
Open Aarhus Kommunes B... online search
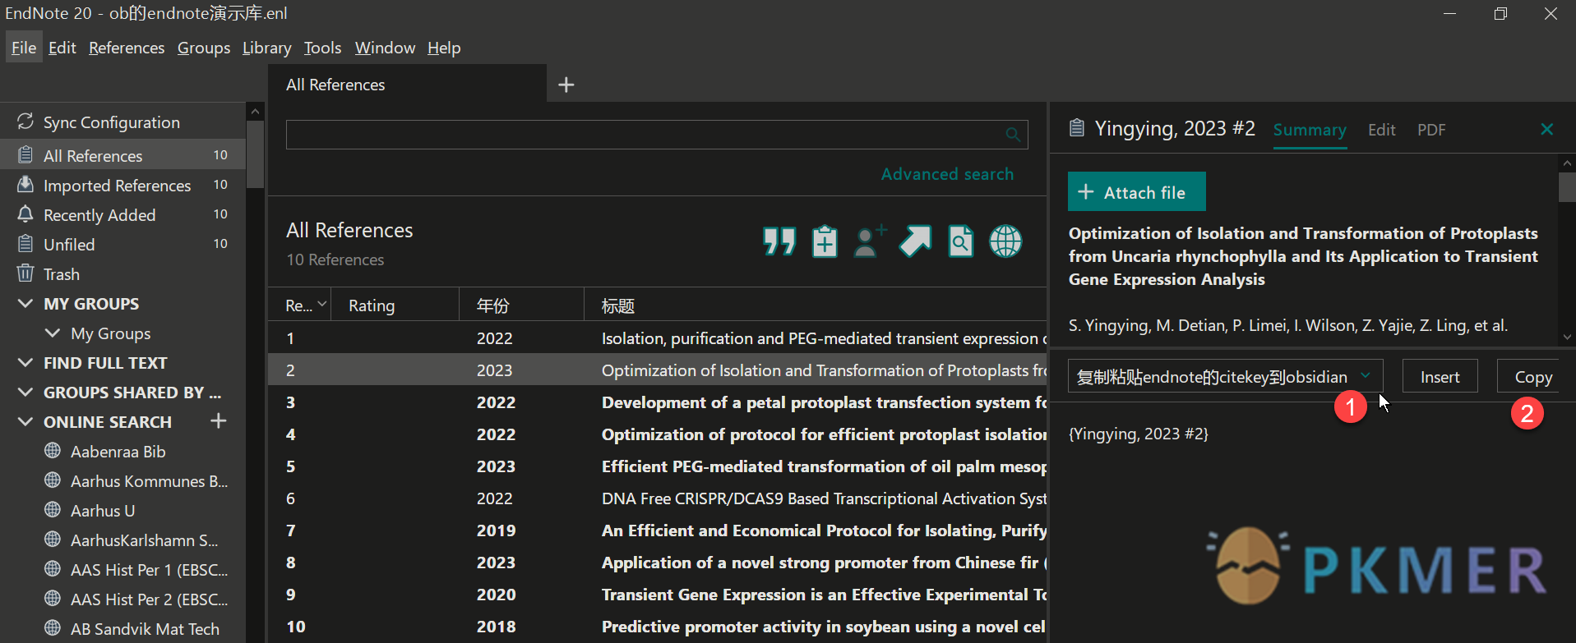[x=150, y=481]
